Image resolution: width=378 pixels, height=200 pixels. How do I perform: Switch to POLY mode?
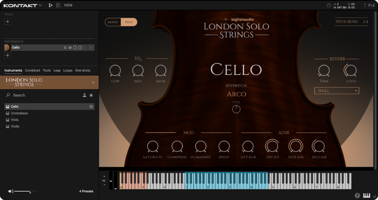[x=129, y=22]
